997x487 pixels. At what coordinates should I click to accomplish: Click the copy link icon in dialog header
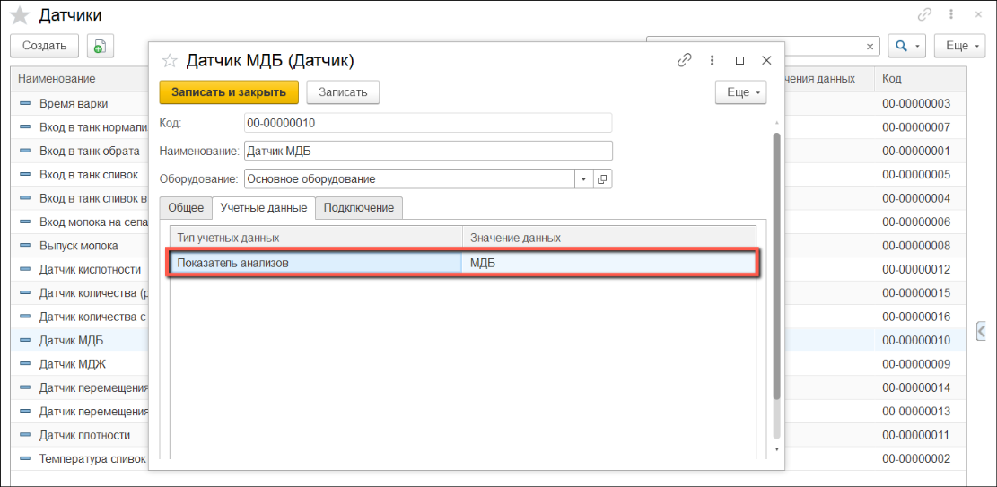(x=685, y=60)
